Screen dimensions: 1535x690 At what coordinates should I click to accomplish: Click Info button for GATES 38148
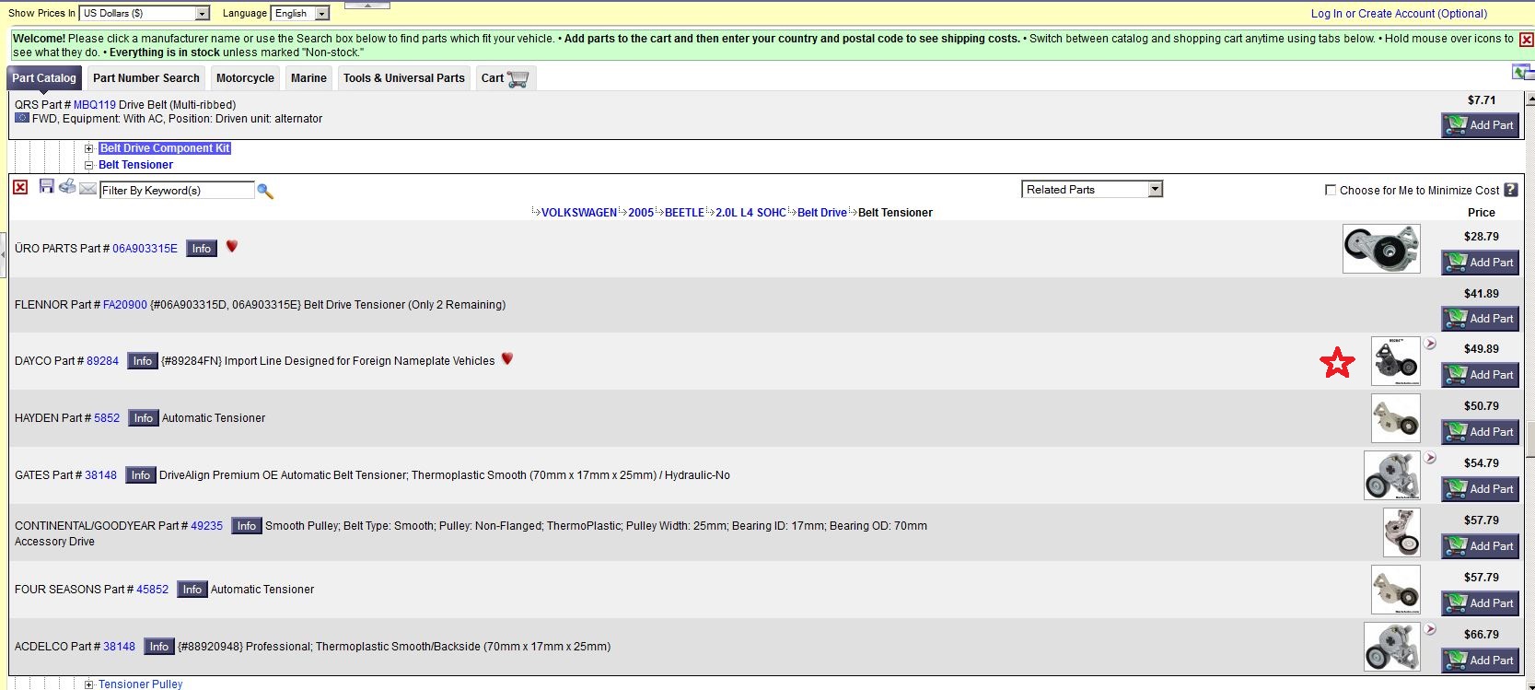tap(141, 475)
